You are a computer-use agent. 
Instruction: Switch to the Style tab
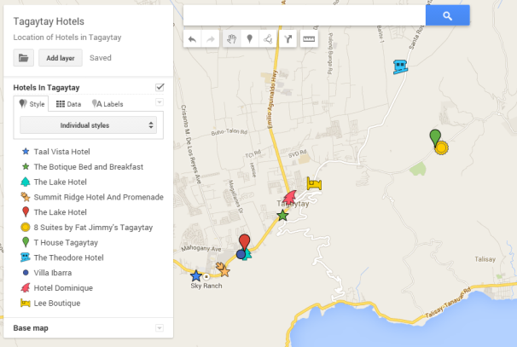pyautogui.click(x=32, y=104)
